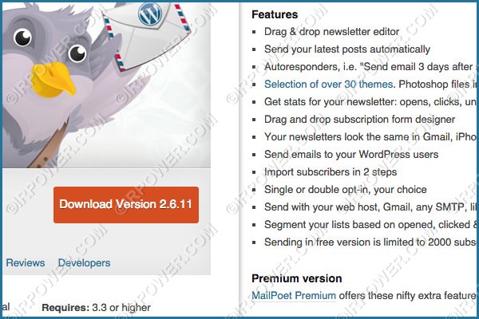Screen dimensions: 479x319
Task: Click the Requires 3.3 or higher text
Action: [96, 307]
